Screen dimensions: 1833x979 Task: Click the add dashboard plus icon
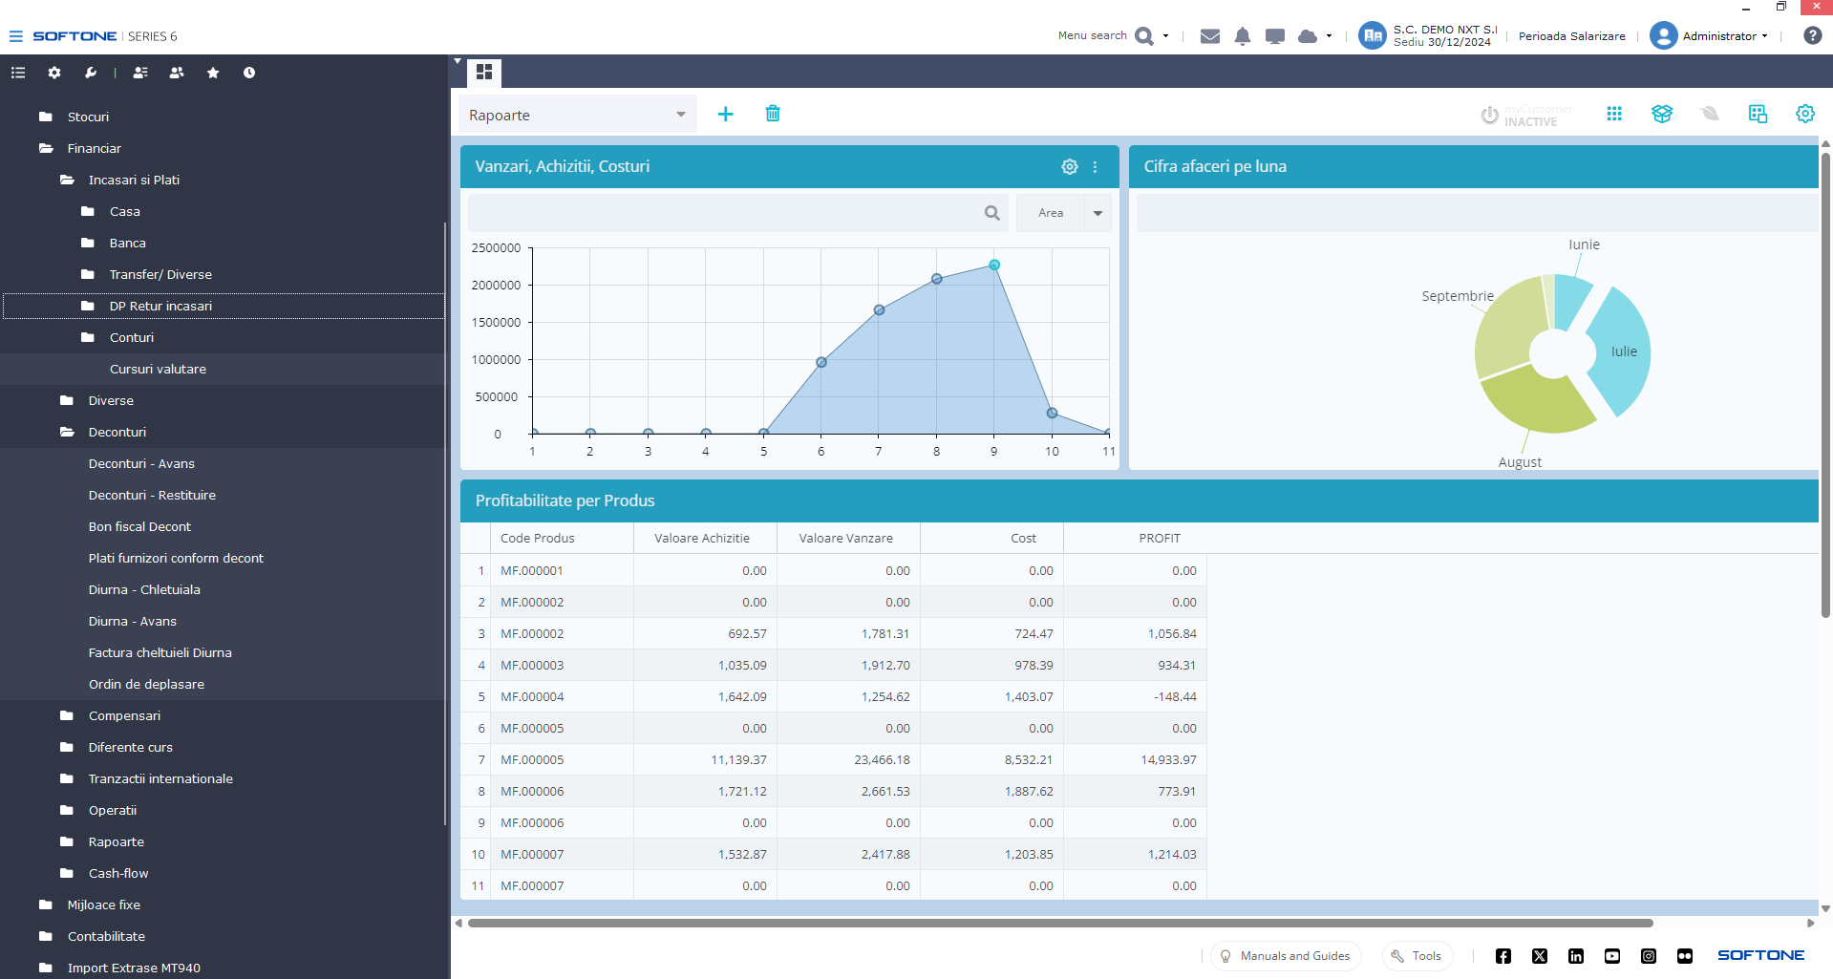725,115
